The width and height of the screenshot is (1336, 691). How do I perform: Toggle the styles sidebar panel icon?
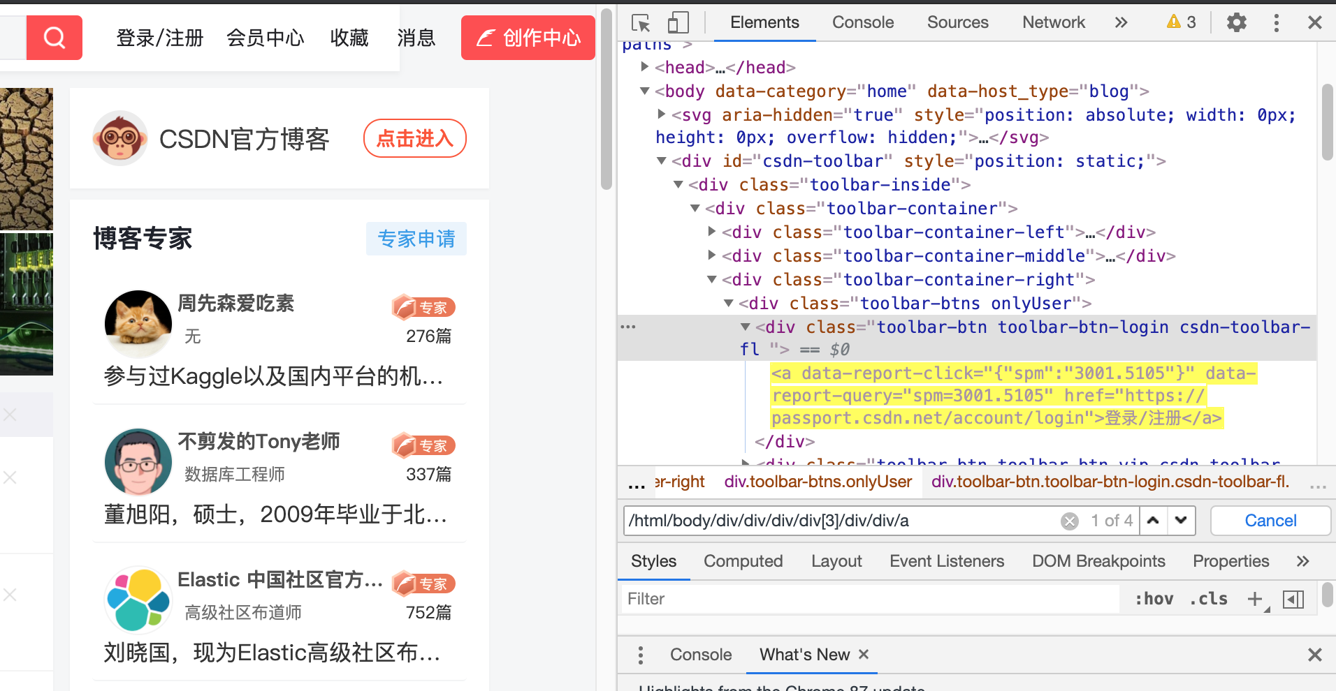1293,598
